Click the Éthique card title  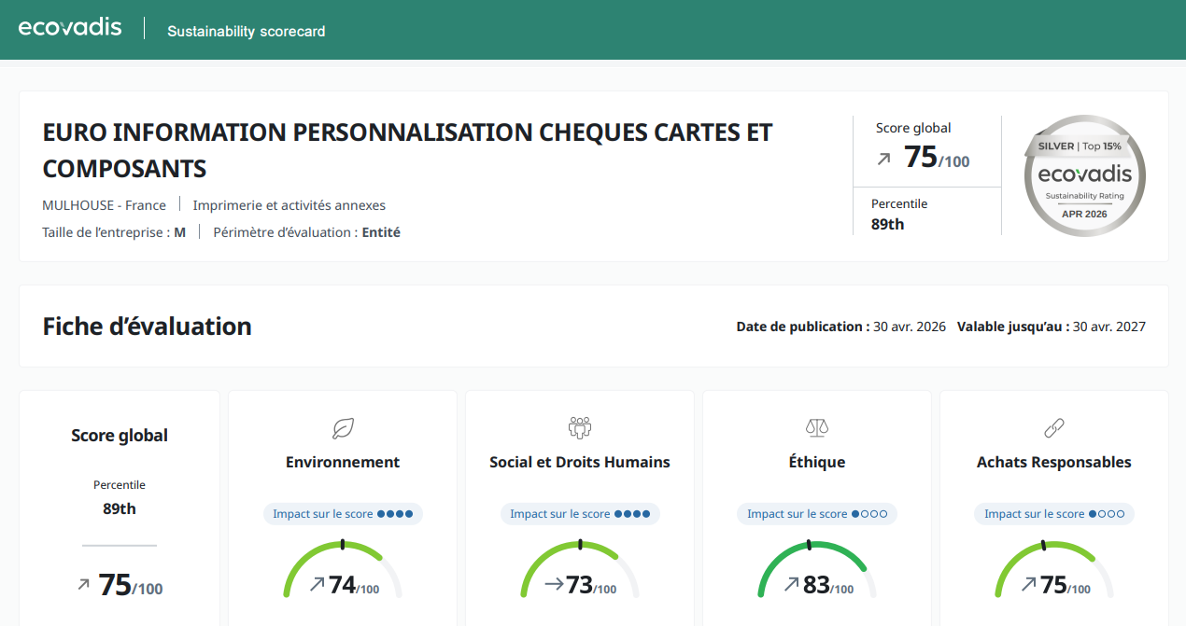click(817, 462)
